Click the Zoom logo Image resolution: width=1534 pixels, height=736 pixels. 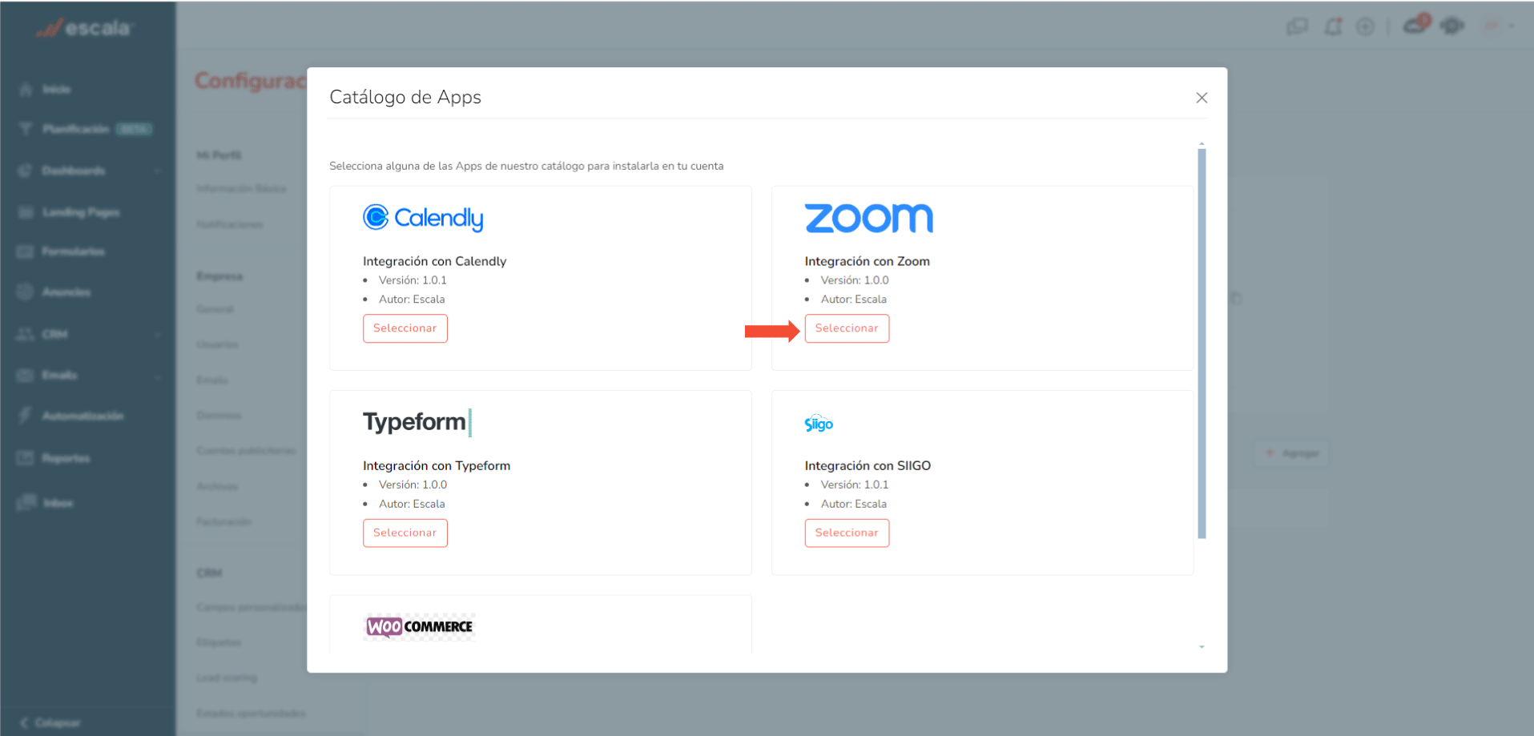coord(869,218)
